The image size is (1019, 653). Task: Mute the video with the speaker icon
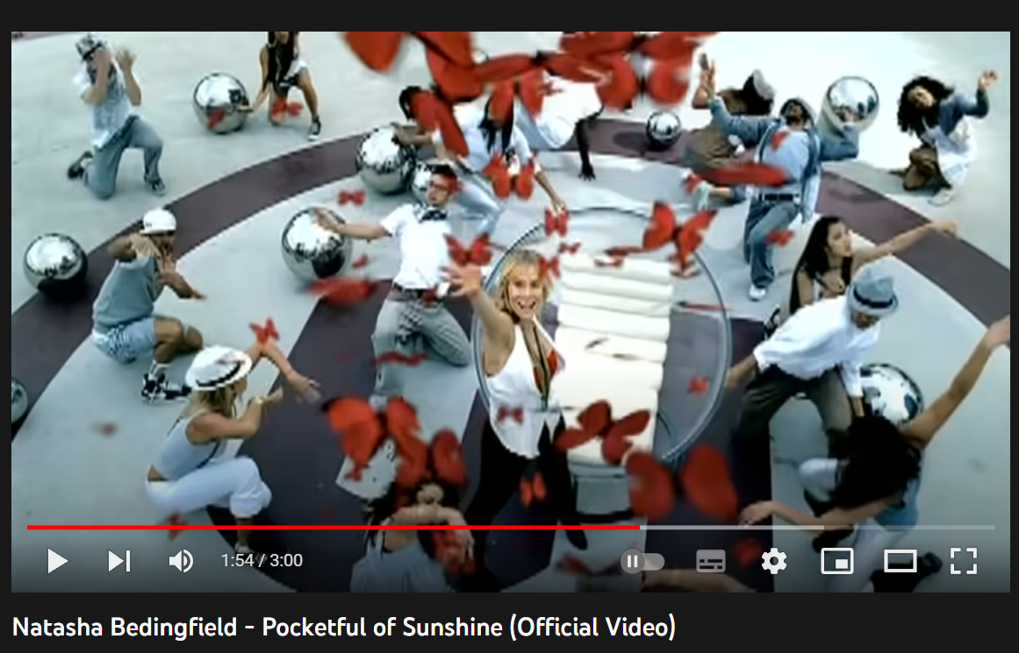tap(181, 561)
